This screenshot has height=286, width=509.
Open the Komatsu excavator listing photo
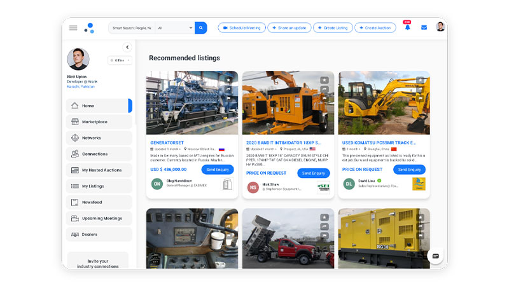[384, 103]
